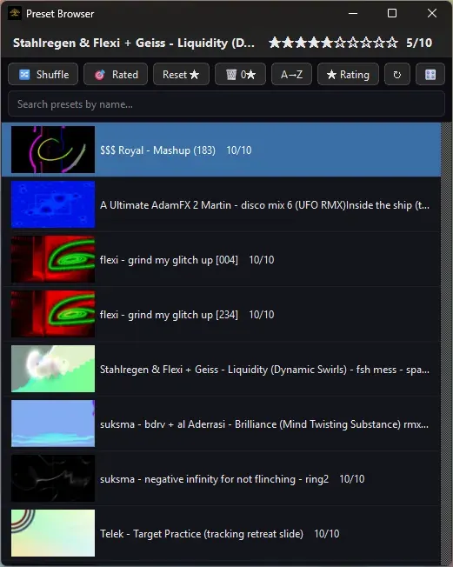Screen dimensions: 453x567
Task: Select 'flexi - grind my glitch up [004]'
Action: tap(221, 260)
